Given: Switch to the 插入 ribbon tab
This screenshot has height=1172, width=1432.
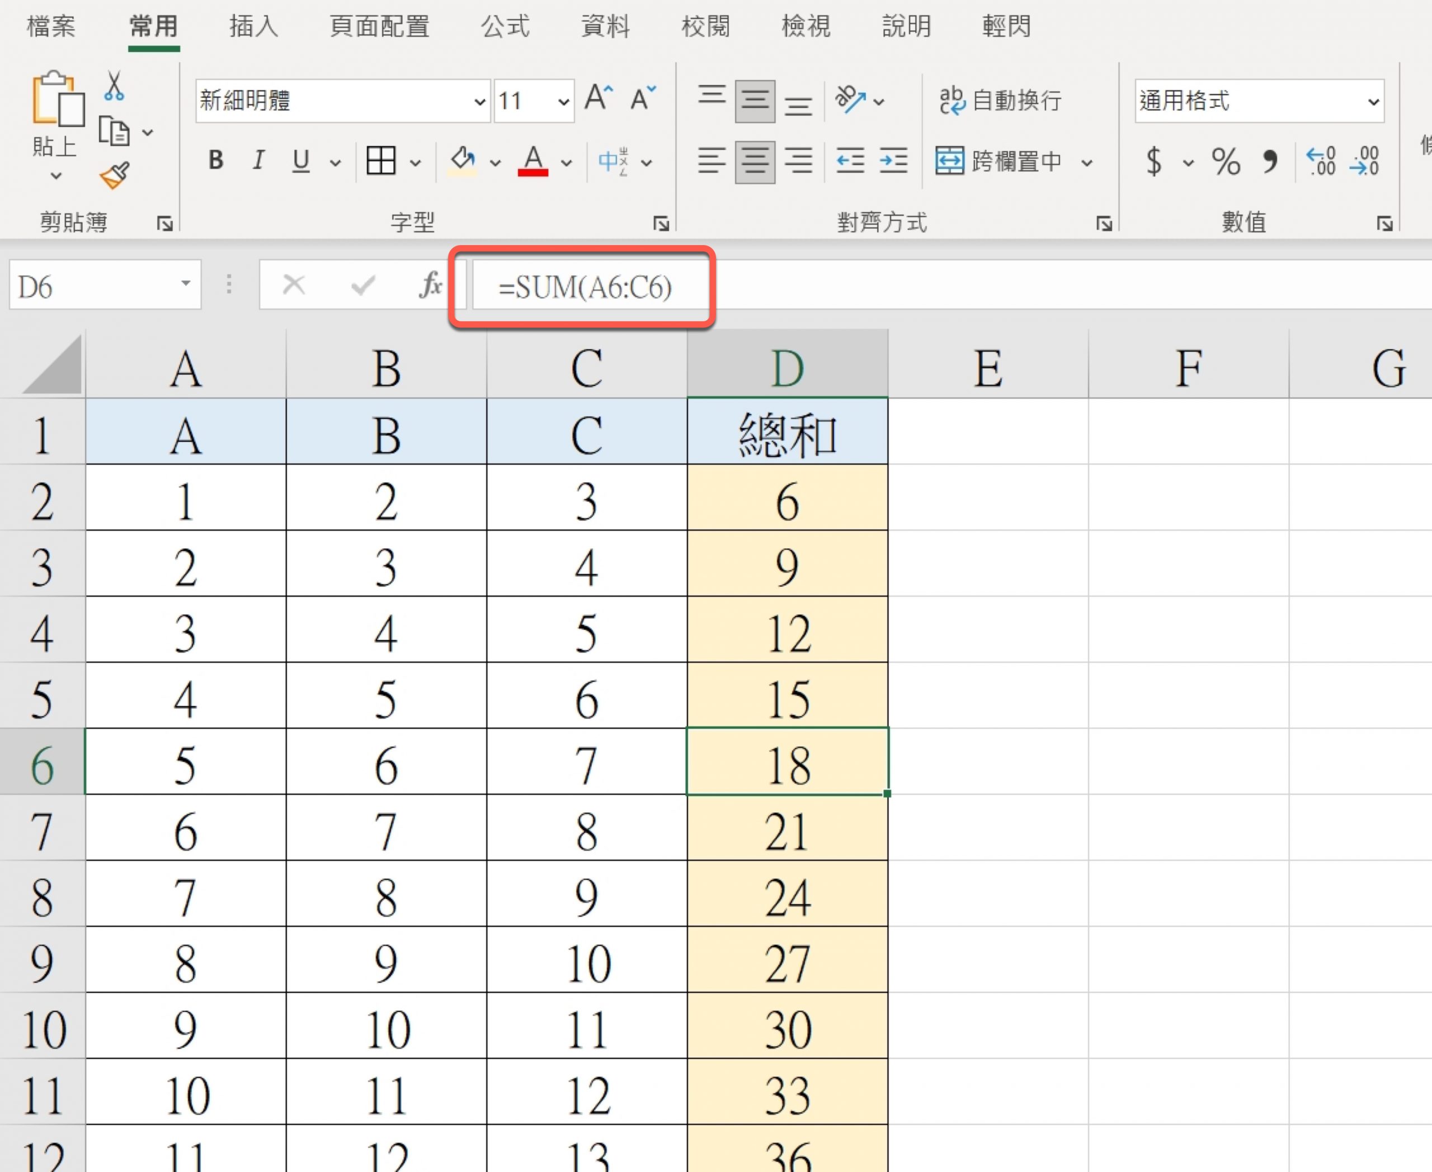Looking at the screenshot, I should point(253,26).
